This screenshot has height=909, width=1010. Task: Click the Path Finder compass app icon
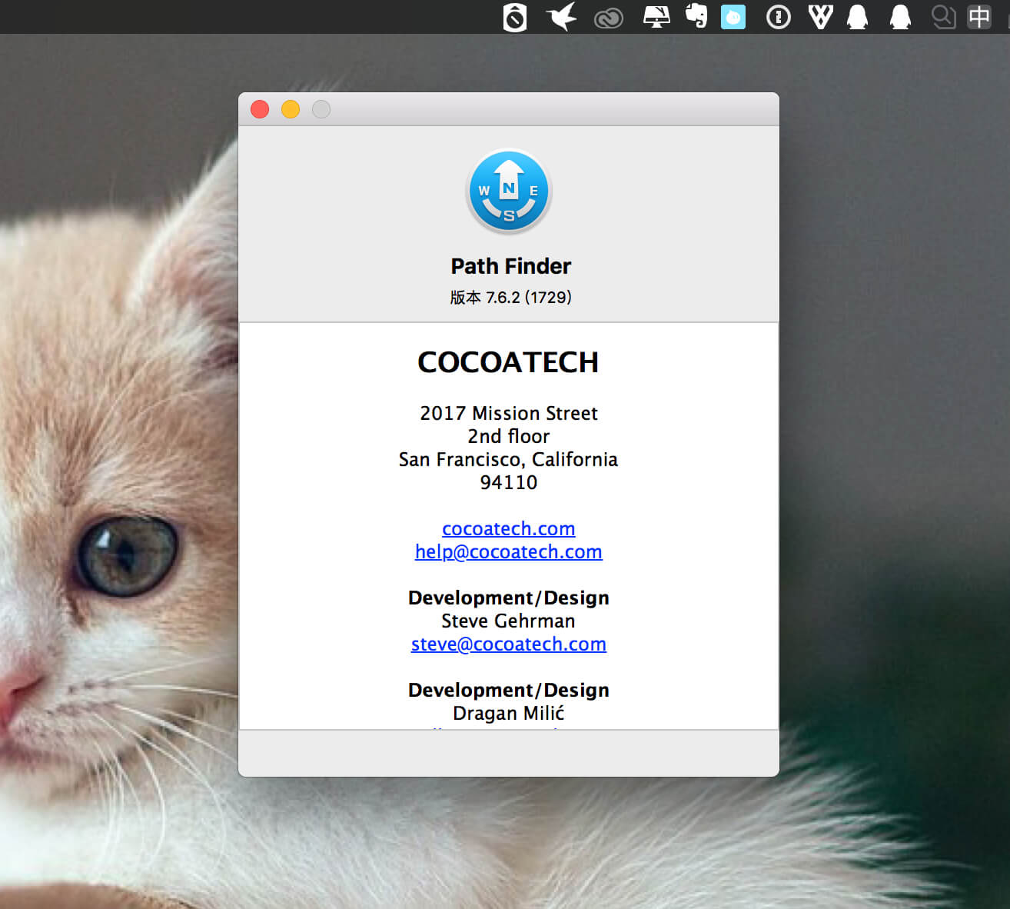click(509, 191)
